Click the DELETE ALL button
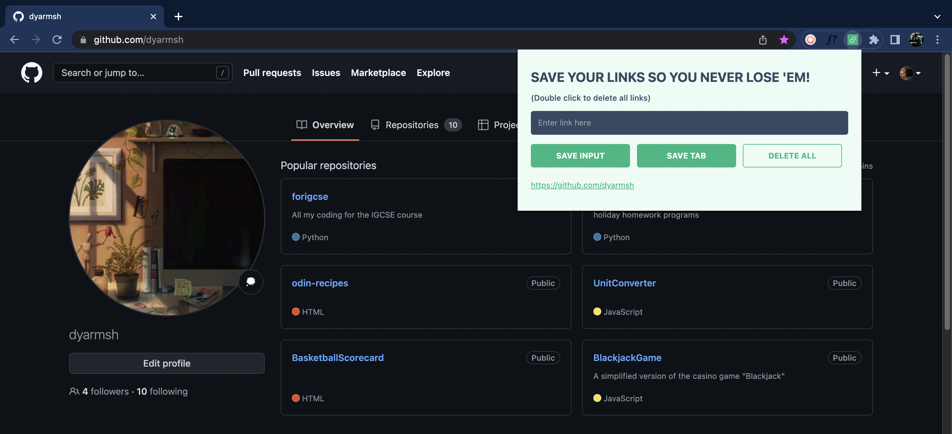This screenshot has height=434, width=952. point(792,155)
